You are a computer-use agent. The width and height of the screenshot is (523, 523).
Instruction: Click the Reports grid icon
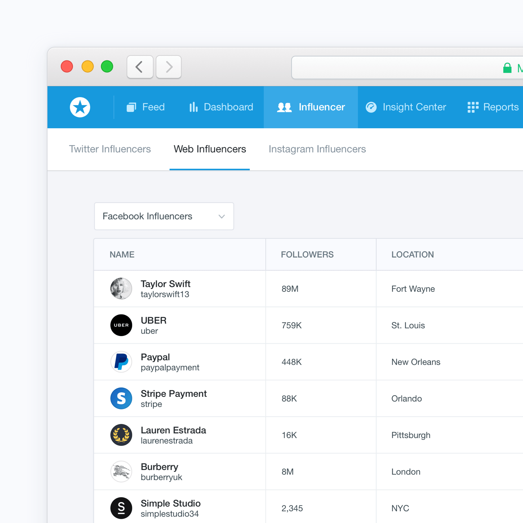(473, 107)
